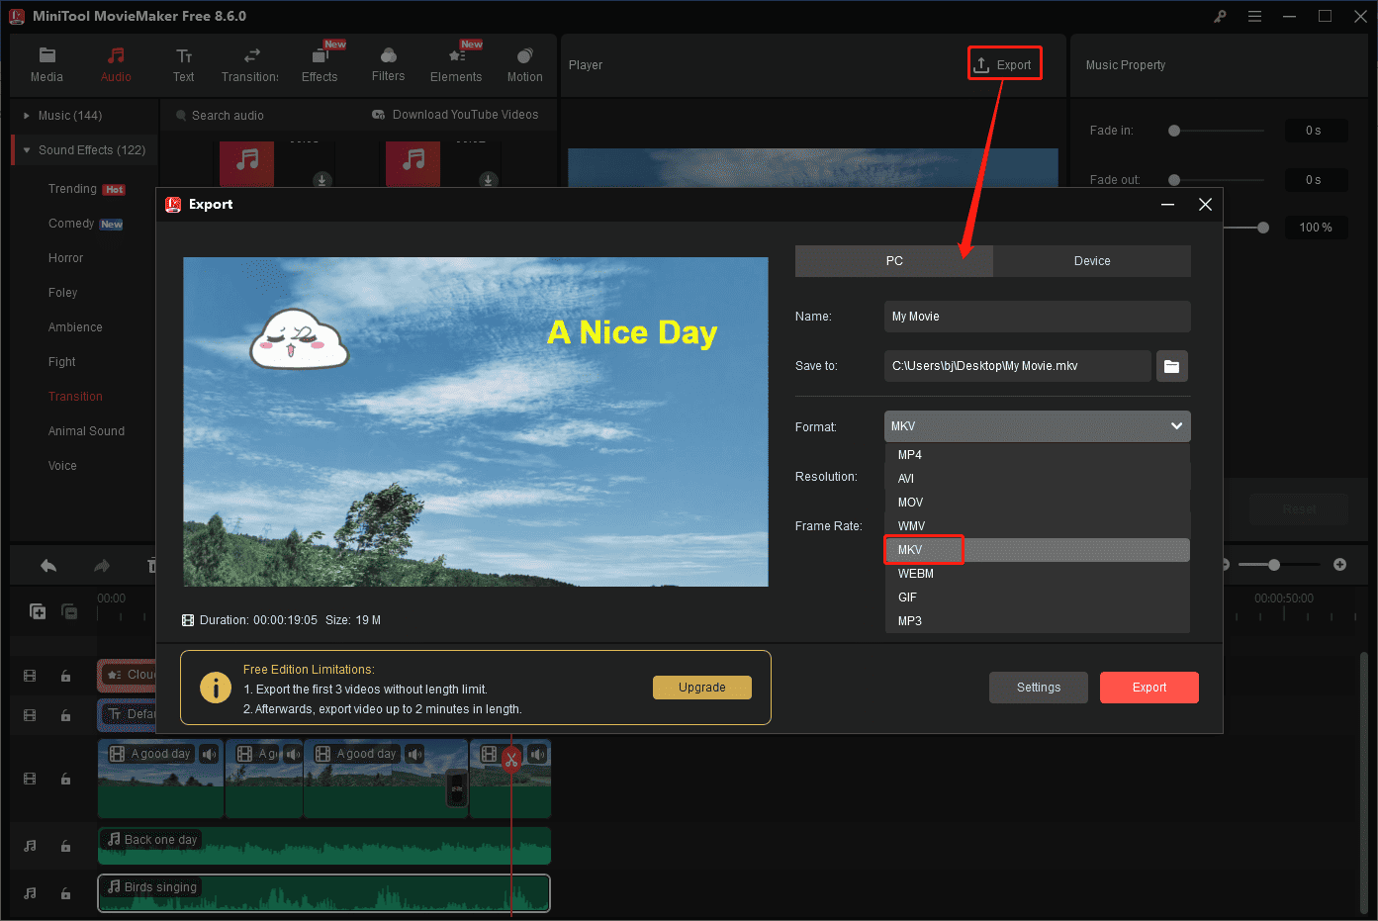Open the Text tab

coord(184,65)
